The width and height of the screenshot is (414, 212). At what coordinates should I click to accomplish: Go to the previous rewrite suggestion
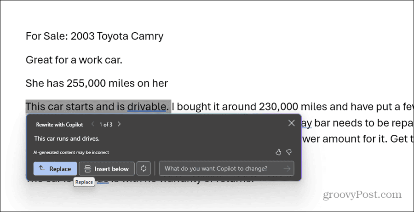click(x=92, y=124)
